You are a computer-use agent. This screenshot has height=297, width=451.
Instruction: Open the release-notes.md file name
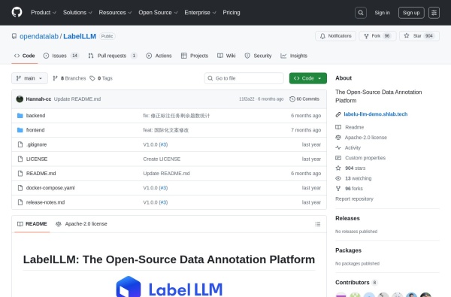coord(45,202)
